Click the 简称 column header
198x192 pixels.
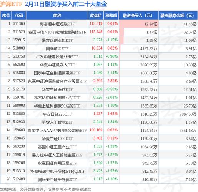[57, 15]
